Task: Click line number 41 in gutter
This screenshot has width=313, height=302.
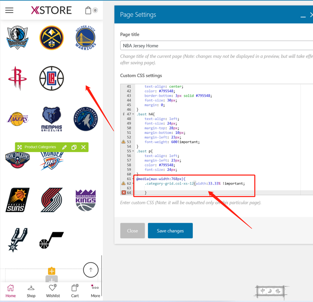Action: point(129,86)
